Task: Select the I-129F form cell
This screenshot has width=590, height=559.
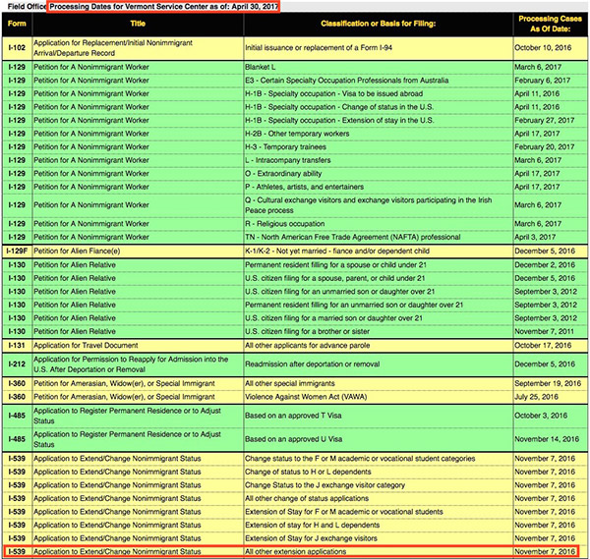Action: click(x=17, y=252)
